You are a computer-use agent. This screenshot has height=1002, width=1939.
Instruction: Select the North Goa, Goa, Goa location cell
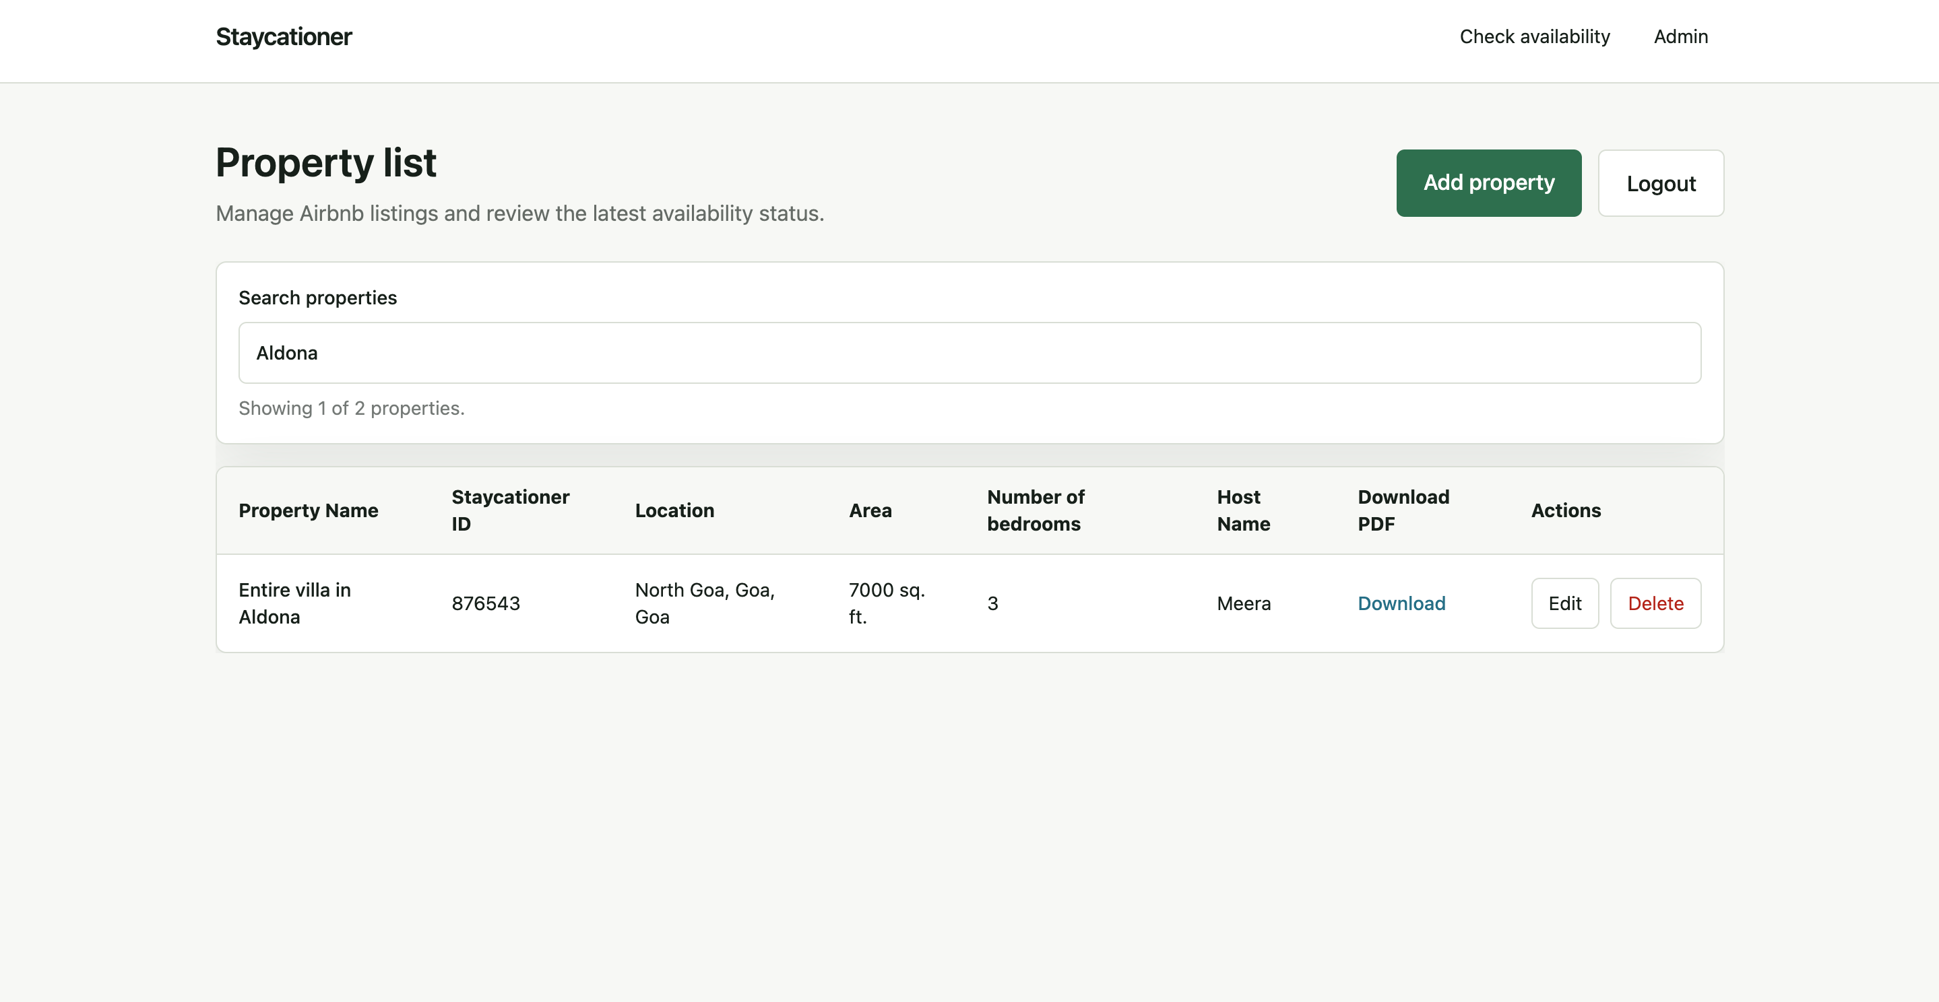click(705, 603)
